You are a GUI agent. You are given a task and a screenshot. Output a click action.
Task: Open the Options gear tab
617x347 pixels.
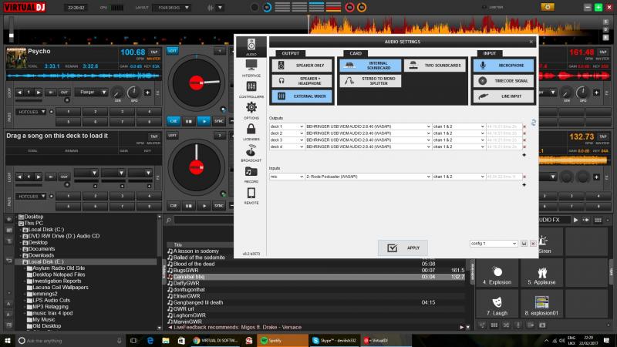[x=251, y=110]
